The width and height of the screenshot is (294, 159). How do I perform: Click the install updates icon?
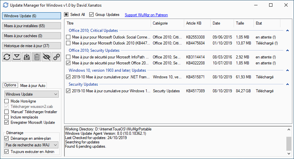[x=27, y=57]
